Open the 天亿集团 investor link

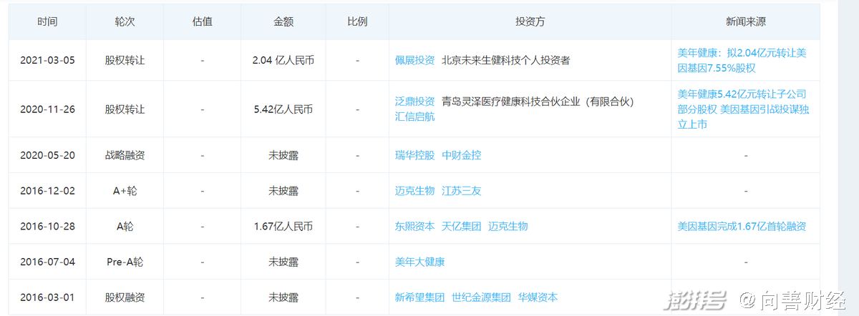click(462, 226)
